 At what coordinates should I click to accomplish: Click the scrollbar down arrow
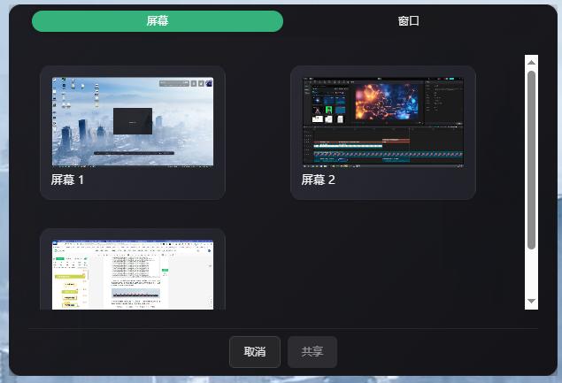click(x=531, y=302)
